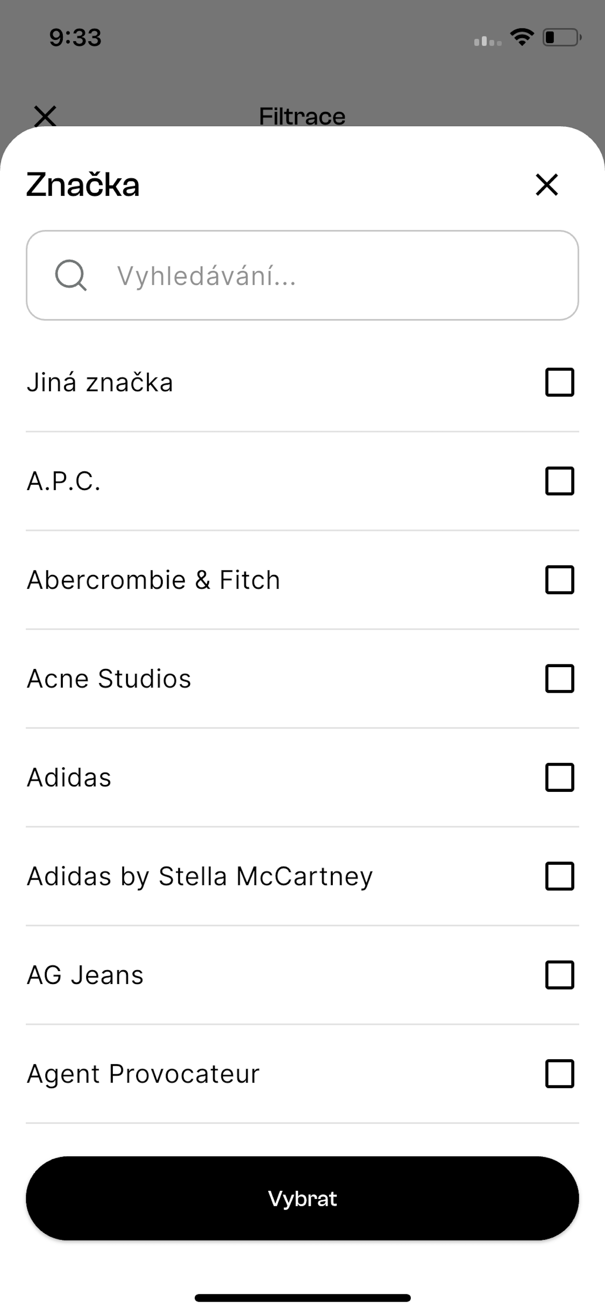Tap the Agent Provocateur row text

pyautogui.click(x=143, y=1073)
